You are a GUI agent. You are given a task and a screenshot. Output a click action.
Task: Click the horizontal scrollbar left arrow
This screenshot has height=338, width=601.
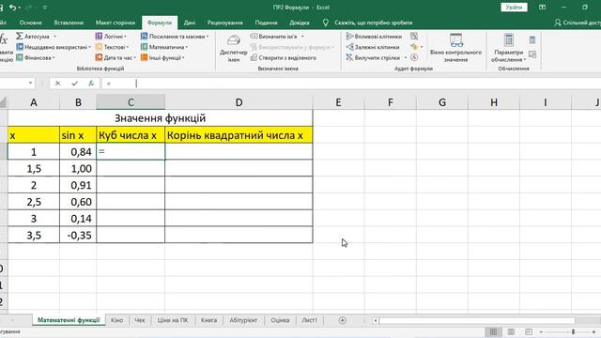tap(376, 320)
